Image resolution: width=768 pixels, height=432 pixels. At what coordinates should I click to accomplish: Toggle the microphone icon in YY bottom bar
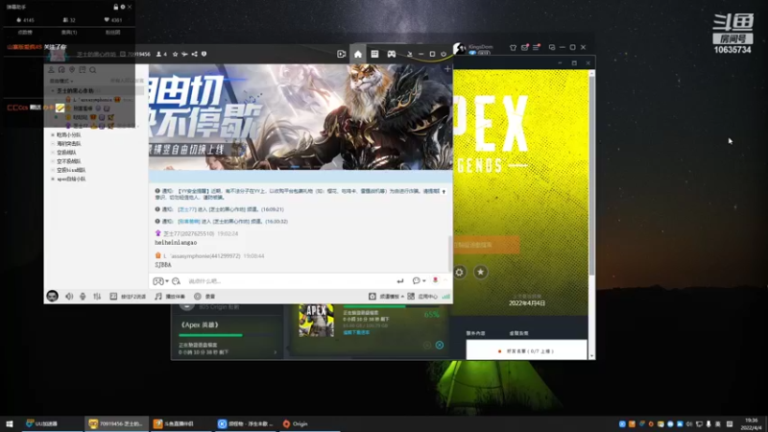(x=83, y=297)
